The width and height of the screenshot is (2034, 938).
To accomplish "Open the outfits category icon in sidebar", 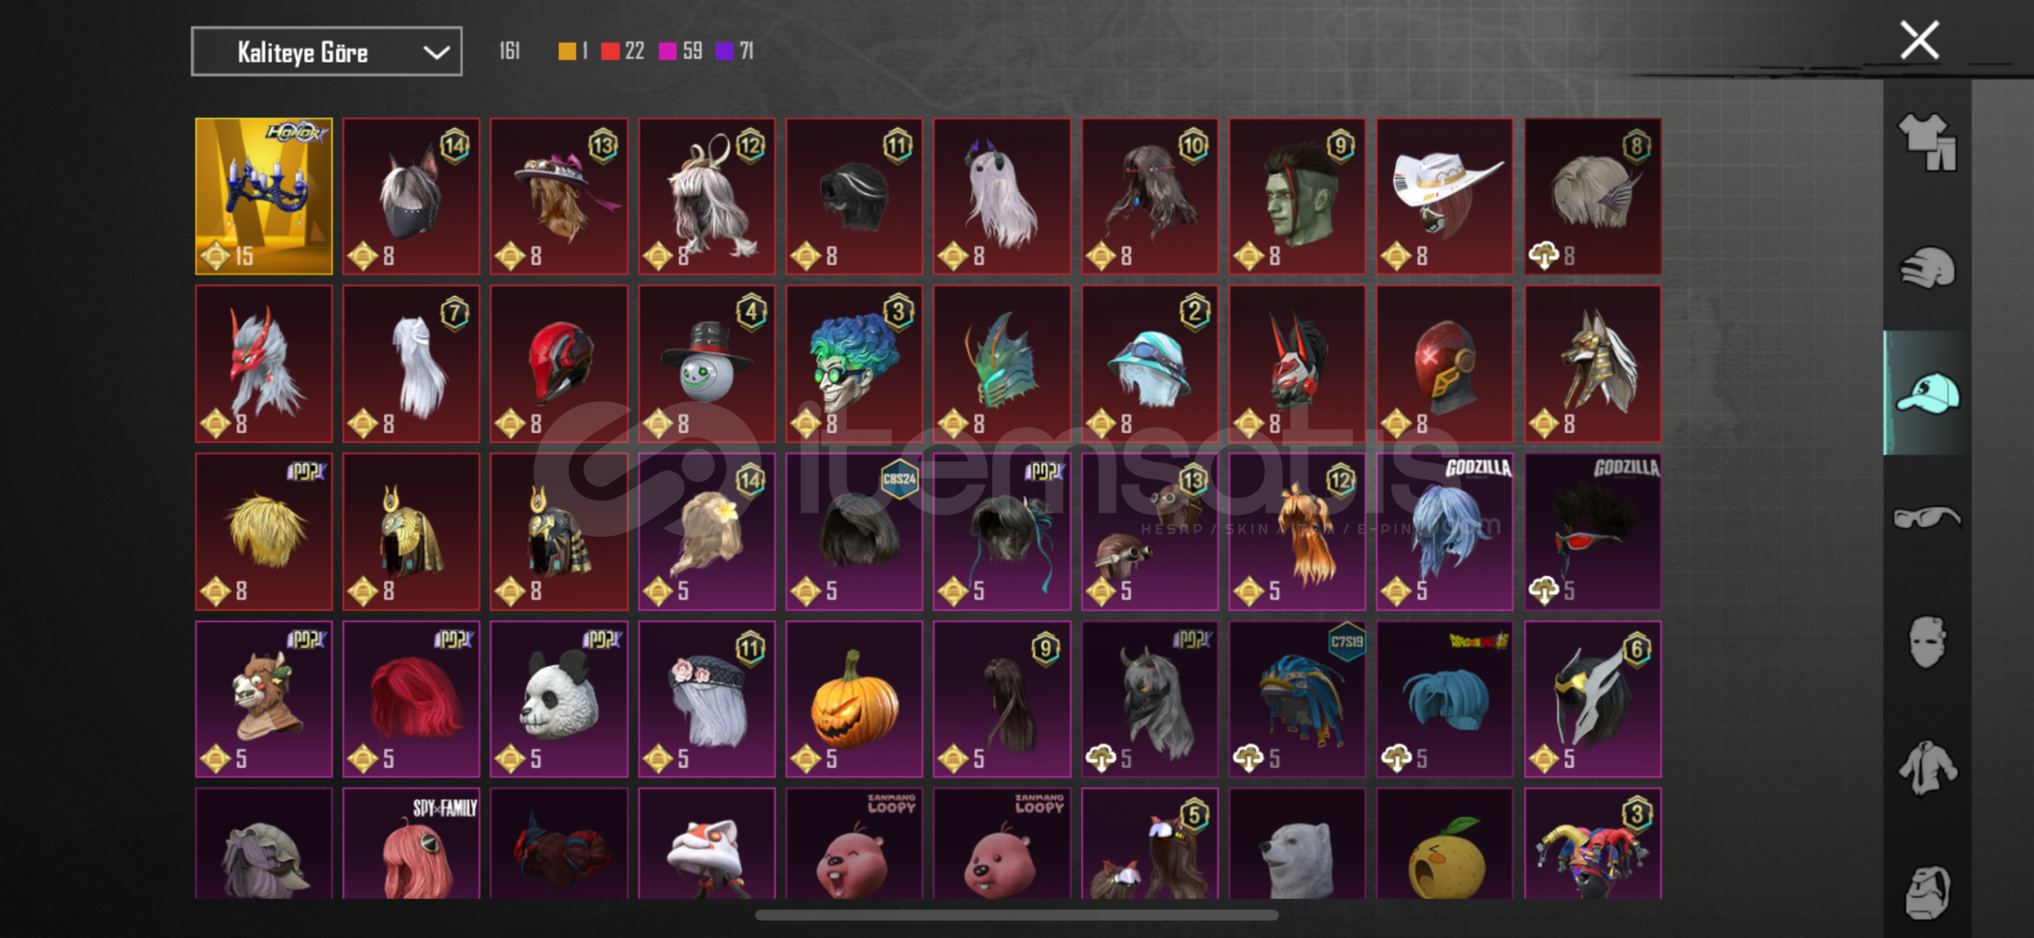I will tap(1927, 142).
